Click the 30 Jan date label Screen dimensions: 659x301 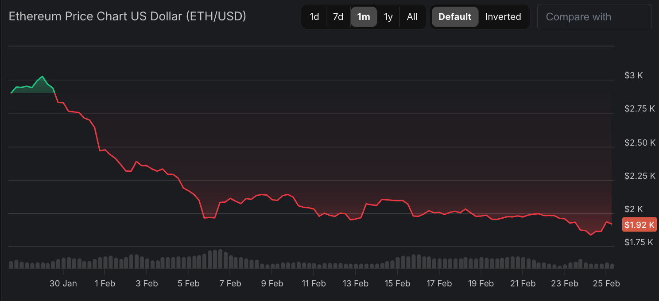[63, 283]
